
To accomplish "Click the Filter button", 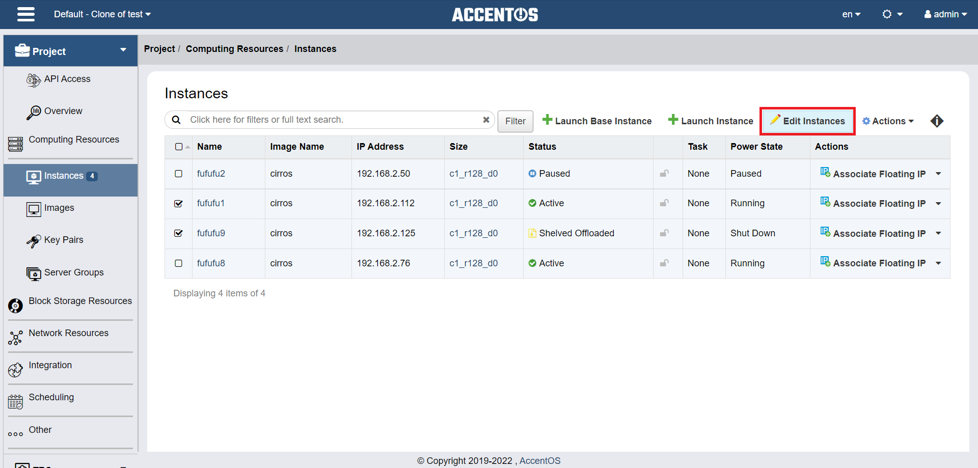I will 515,121.
